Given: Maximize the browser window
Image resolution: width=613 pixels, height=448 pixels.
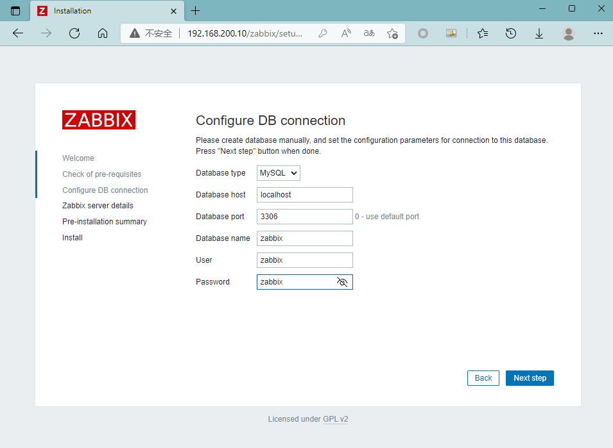Looking at the screenshot, I should [572, 8].
